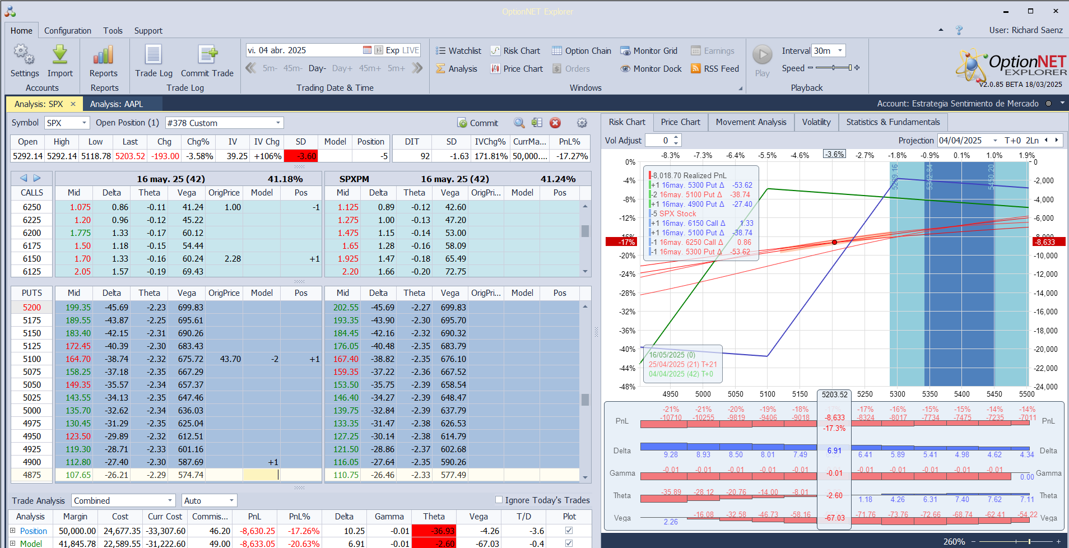1069x548 pixels.
Task: Open the Configuration menu
Action: (68, 31)
